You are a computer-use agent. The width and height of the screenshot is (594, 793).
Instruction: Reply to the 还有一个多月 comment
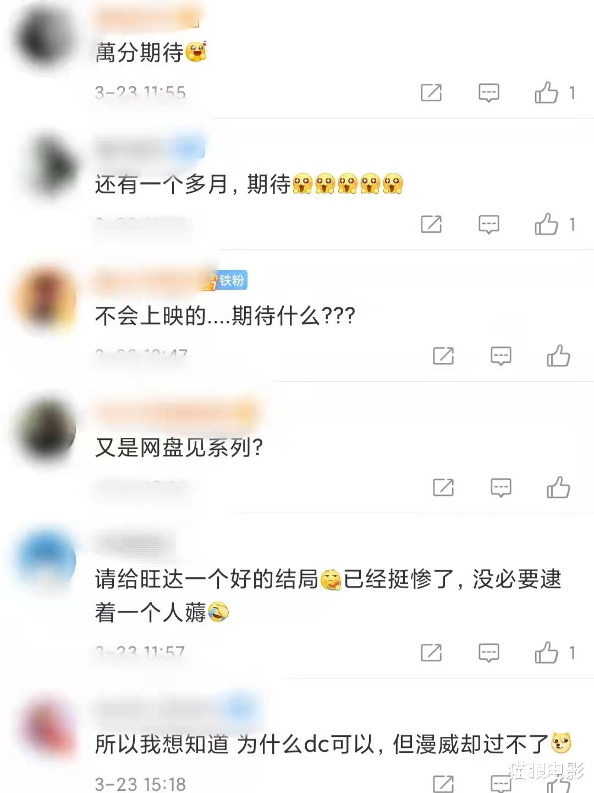tap(488, 225)
